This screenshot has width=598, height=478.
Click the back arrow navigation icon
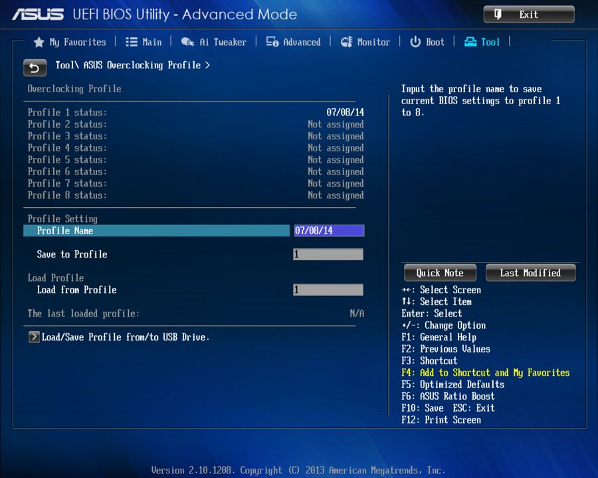click(x=35, y=68)
